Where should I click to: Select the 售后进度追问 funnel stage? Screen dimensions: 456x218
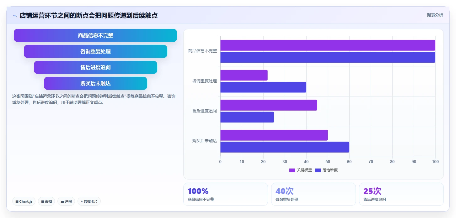95,67
